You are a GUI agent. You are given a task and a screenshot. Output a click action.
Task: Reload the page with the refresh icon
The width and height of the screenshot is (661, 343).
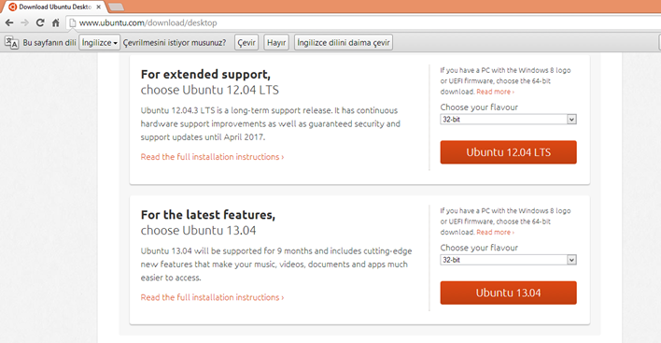coord(40,22)
